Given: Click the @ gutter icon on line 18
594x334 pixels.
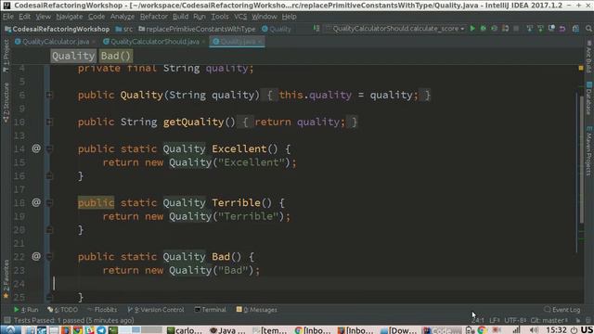Looking at the screenshot, I should click(x=36, y=202).
